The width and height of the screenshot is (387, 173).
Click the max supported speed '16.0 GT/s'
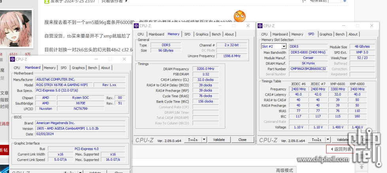click(x=113, y=160)
